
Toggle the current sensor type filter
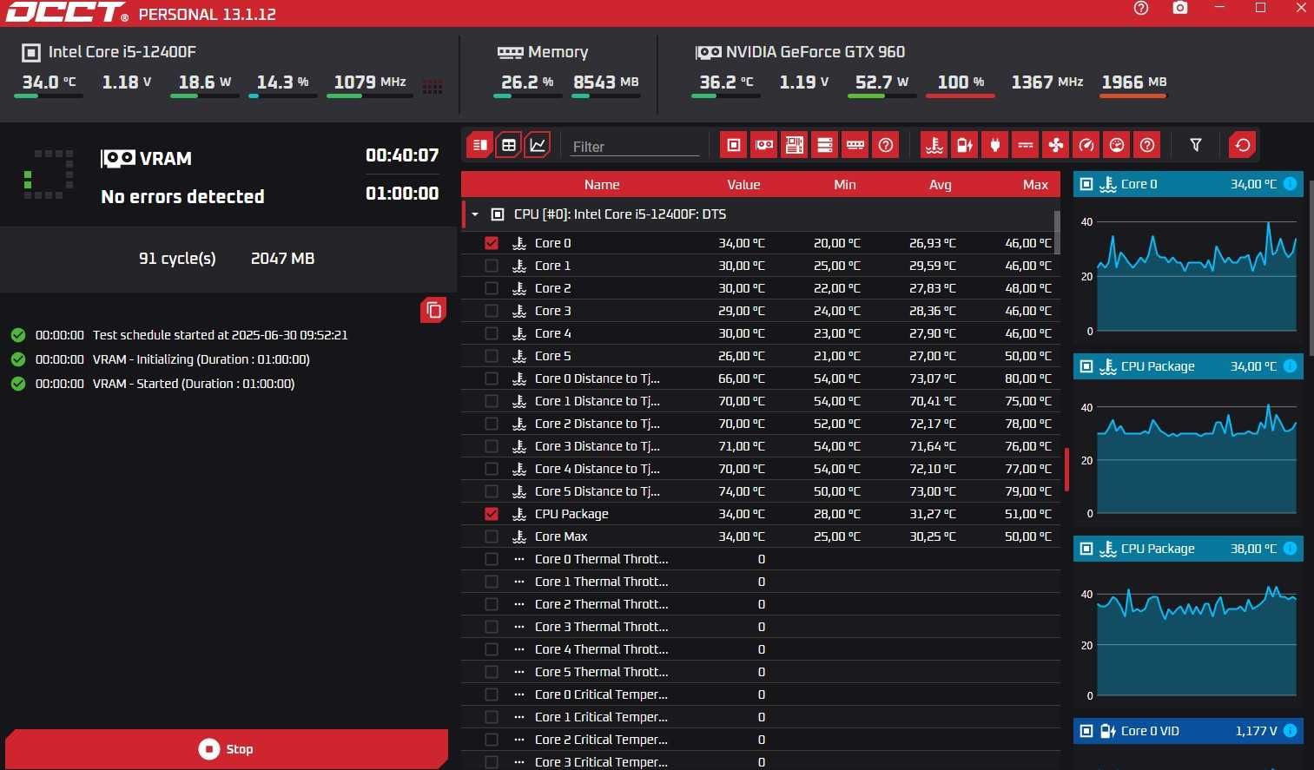coord(1026,145)
